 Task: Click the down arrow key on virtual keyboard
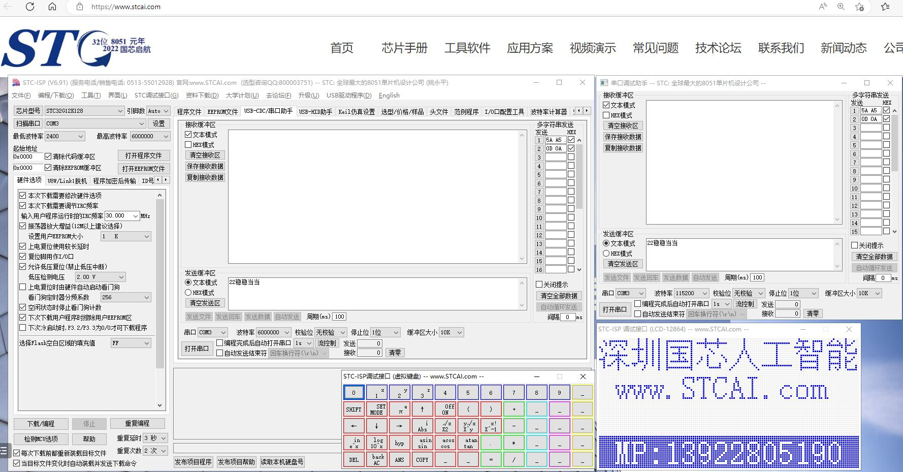(x=376, y=426)
